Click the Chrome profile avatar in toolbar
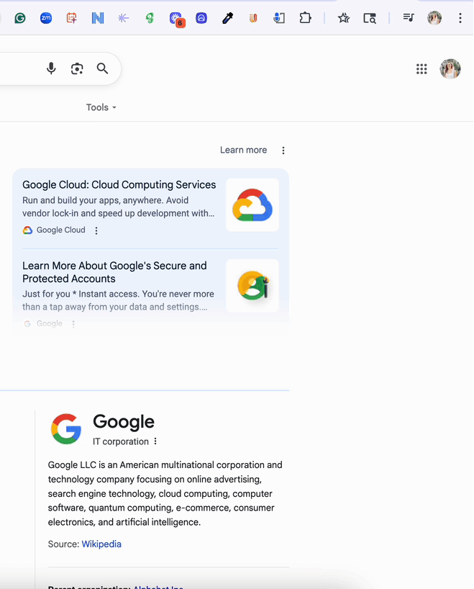 [x=434, y=18]
